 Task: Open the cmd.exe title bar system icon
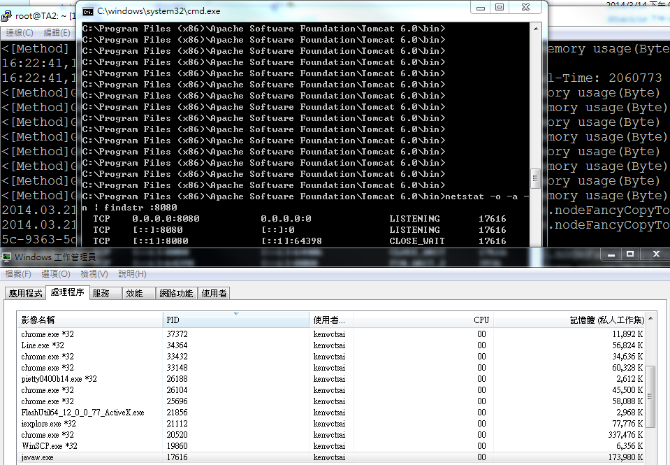87,11
